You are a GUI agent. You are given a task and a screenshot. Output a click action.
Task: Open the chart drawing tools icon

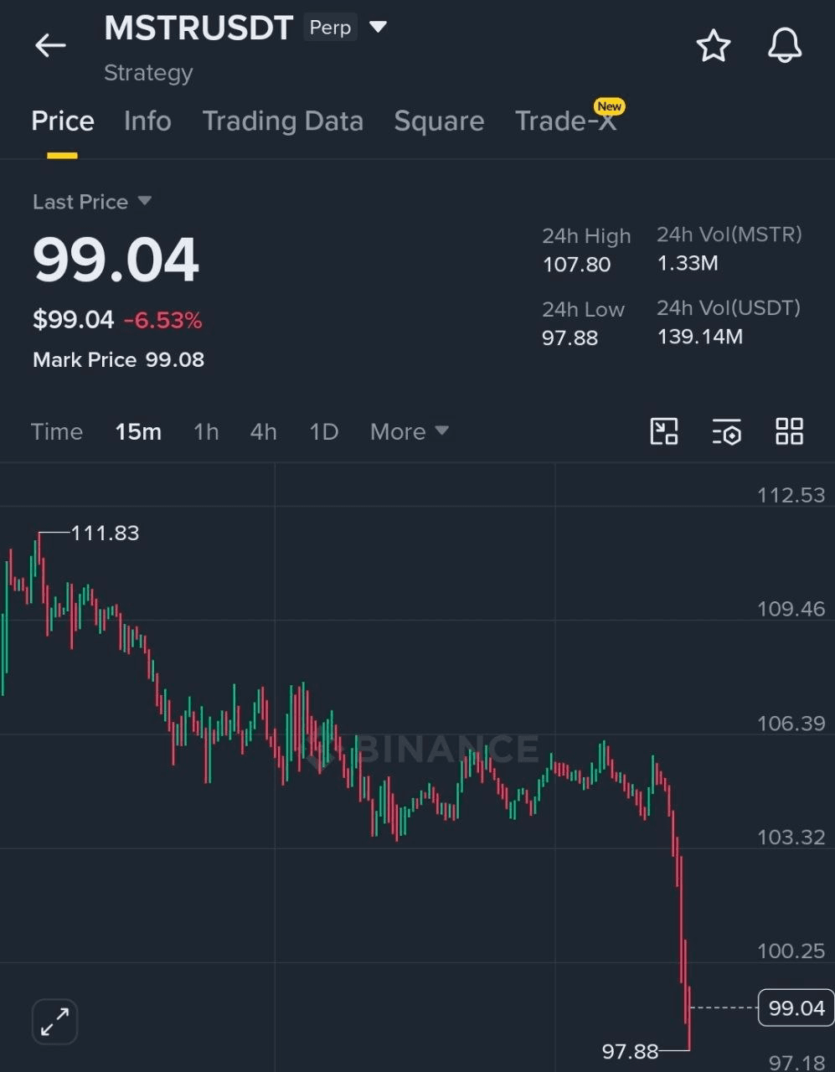pyautogui.click(x=664, y=432)
